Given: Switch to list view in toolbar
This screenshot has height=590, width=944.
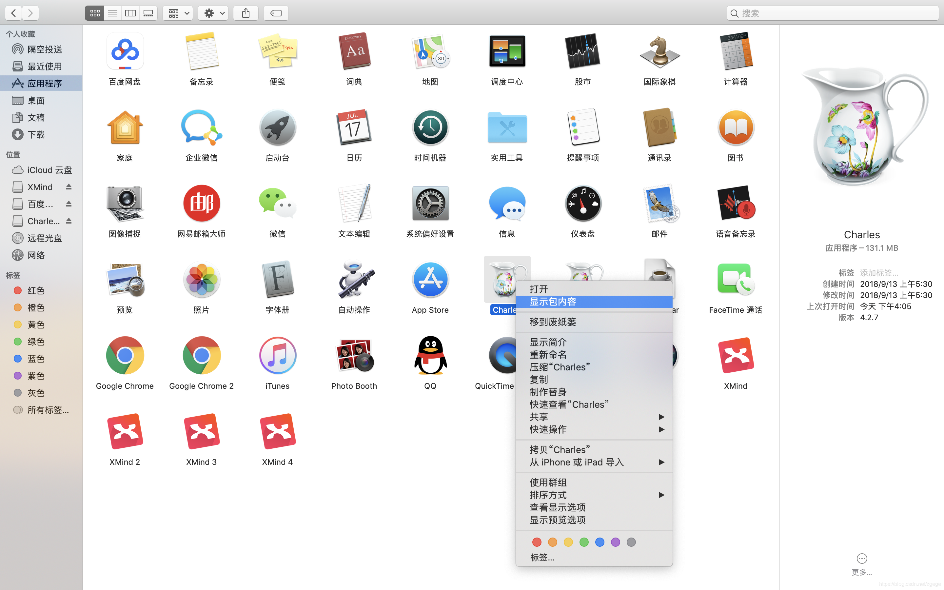Looking at the screenshot, I should 113,13.
